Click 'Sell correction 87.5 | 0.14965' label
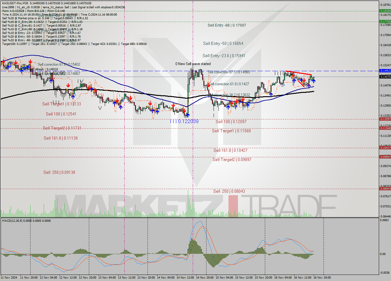Viewport: 391px width, 281px height. coord(229,72)
